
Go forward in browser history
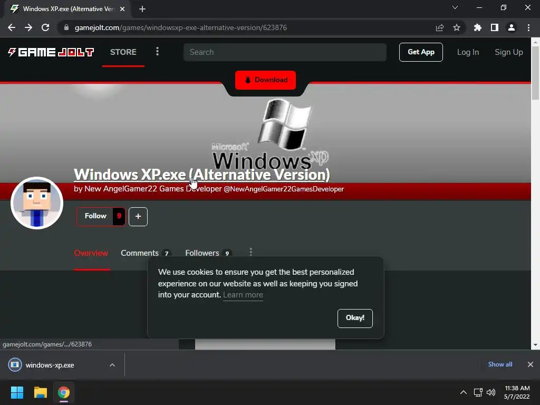point(28,27)
